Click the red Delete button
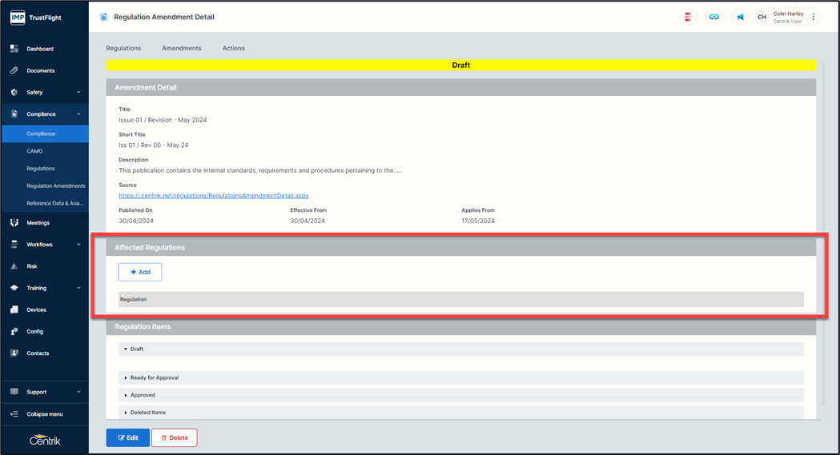This screenshot has height=455, width=840. click(175, 437)
